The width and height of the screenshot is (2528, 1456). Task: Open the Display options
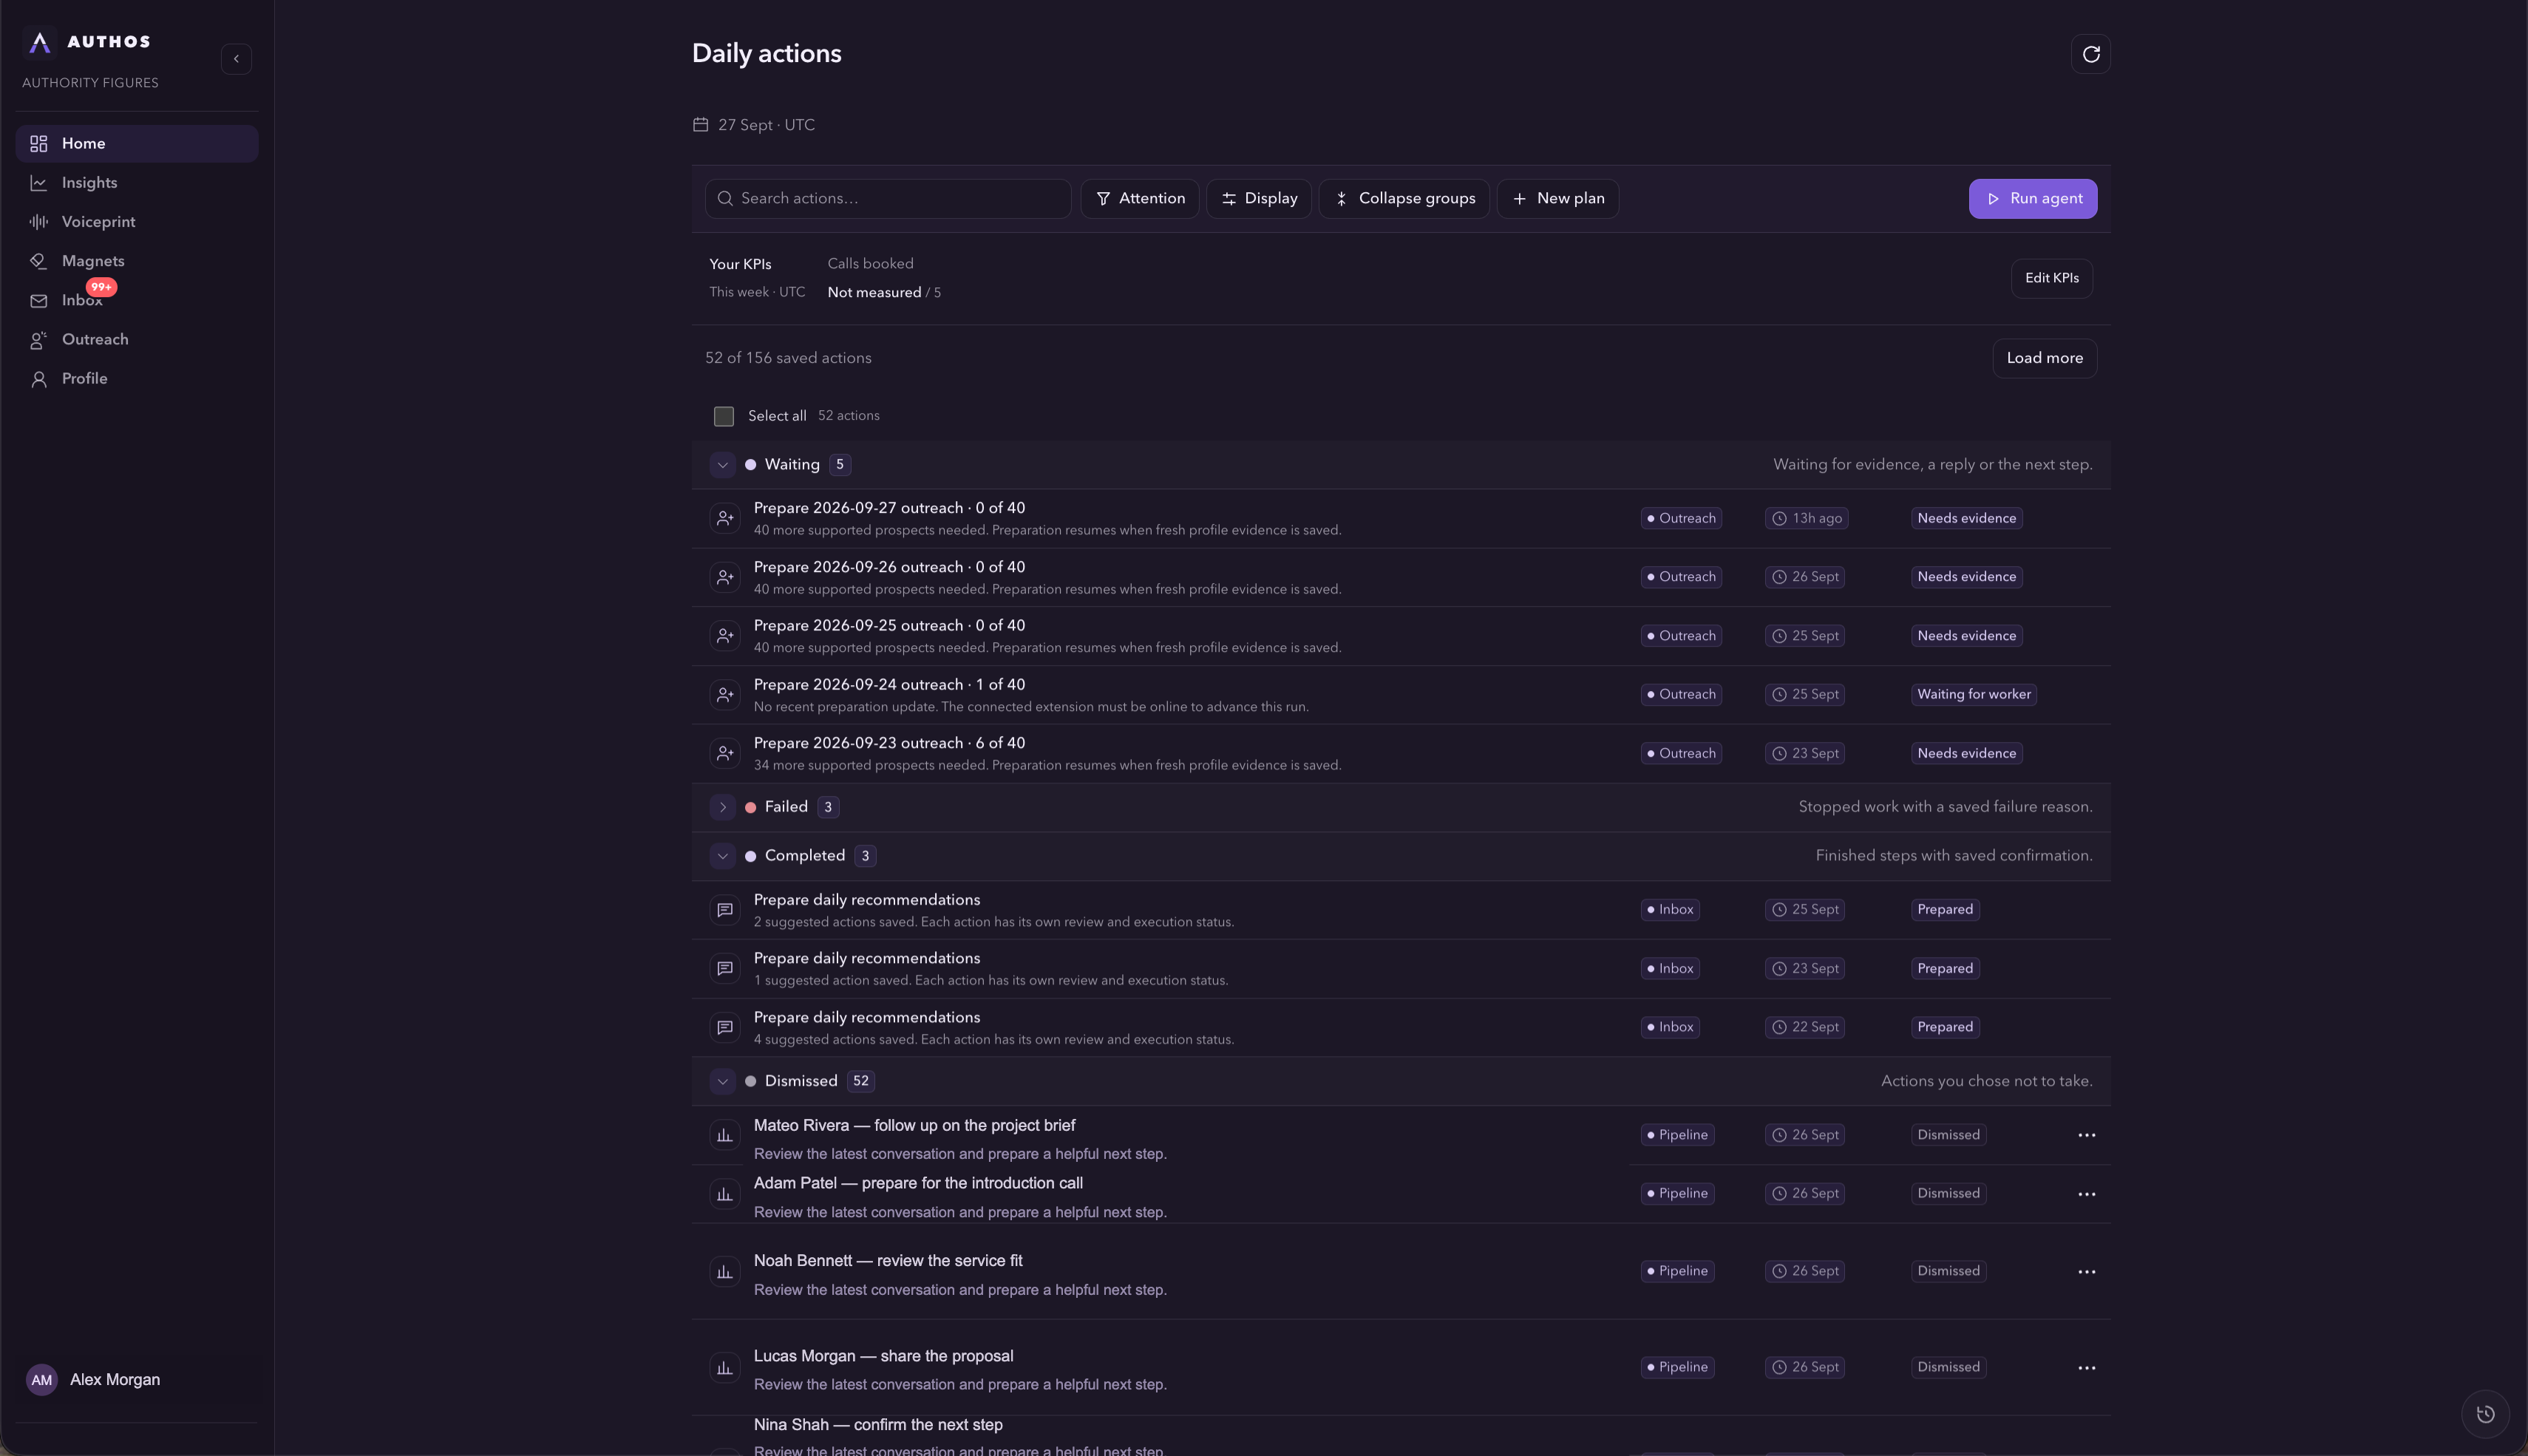coord(1259,199)
